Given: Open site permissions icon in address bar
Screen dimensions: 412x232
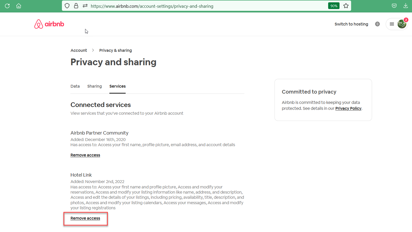Looking at the screenshot, I should click(85, 6).
